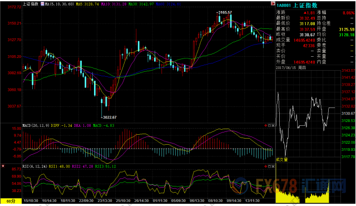356x206 pixels.
Task: Click the 08/10:30 time axis label
Action: (x=215, y=201)
